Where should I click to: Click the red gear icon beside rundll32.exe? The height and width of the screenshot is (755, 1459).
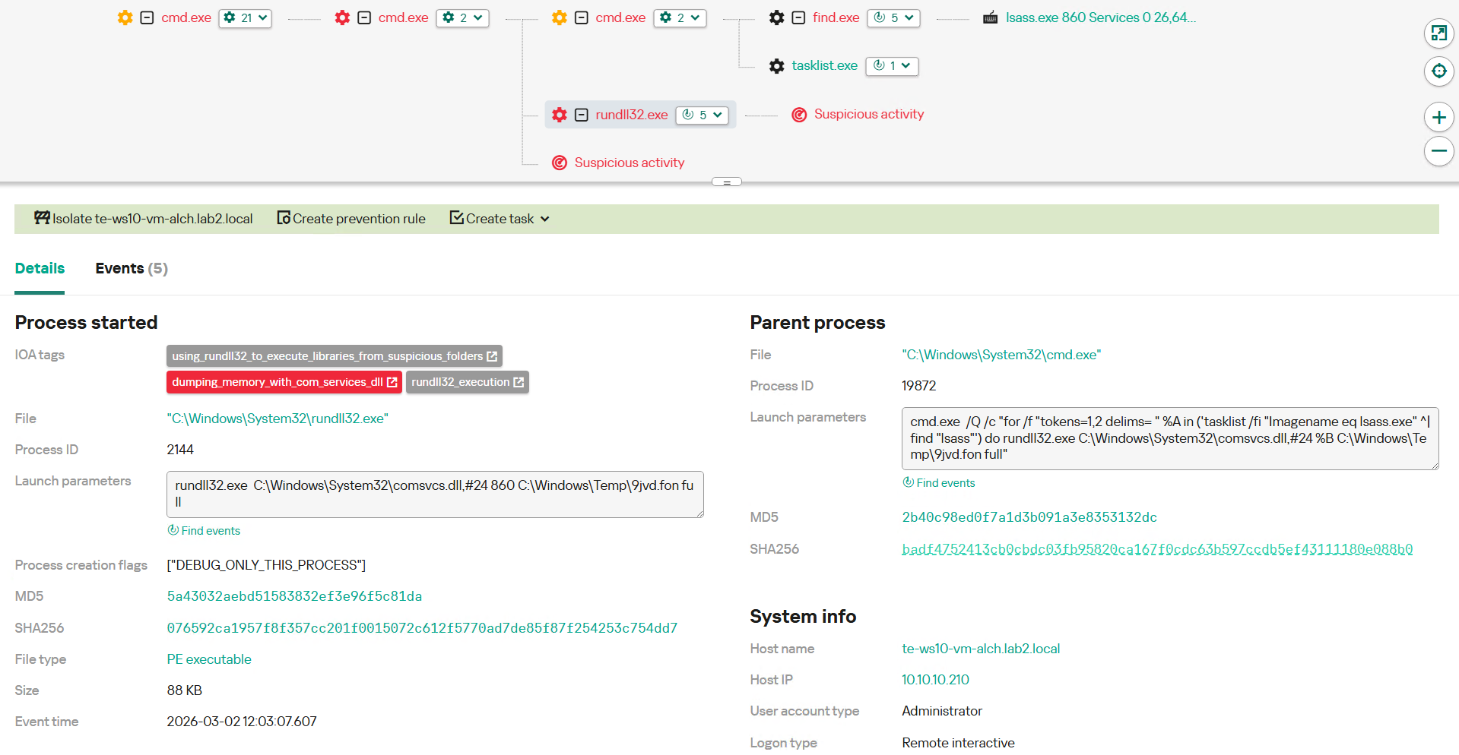tap(560, 115)
